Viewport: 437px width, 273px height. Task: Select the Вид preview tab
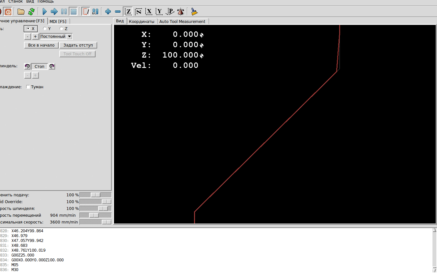click(x=120, y=21)
